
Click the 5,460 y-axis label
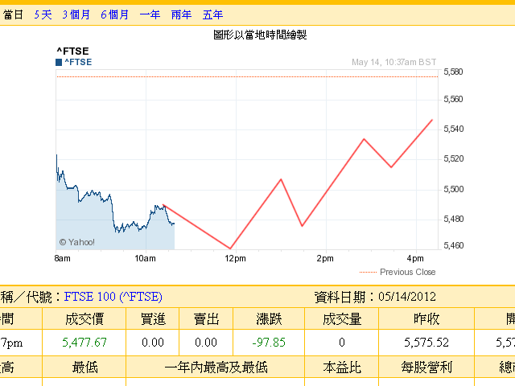454,245
